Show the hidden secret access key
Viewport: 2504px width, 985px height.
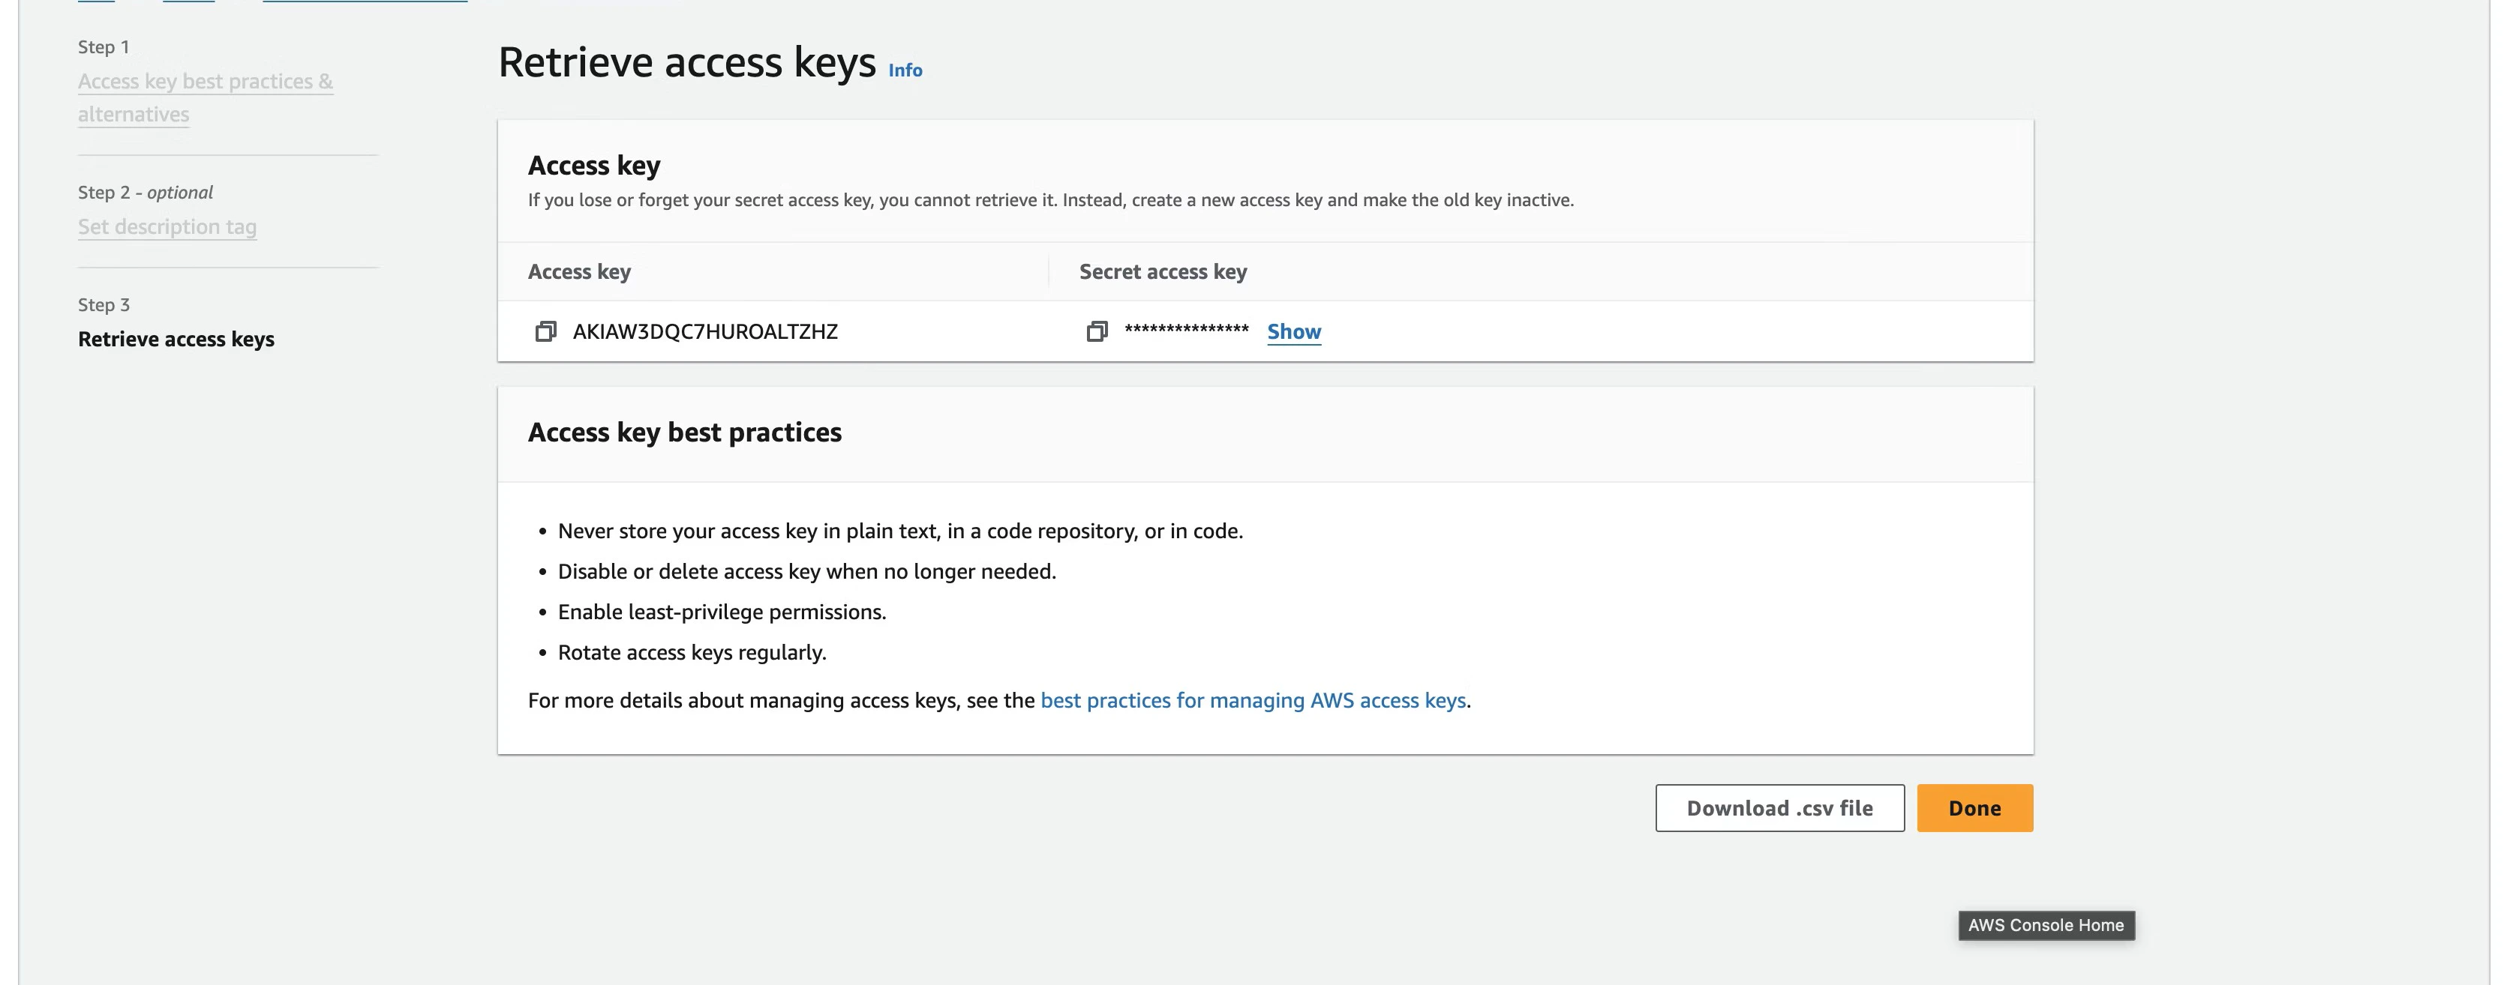click(x=1294, y=331)
